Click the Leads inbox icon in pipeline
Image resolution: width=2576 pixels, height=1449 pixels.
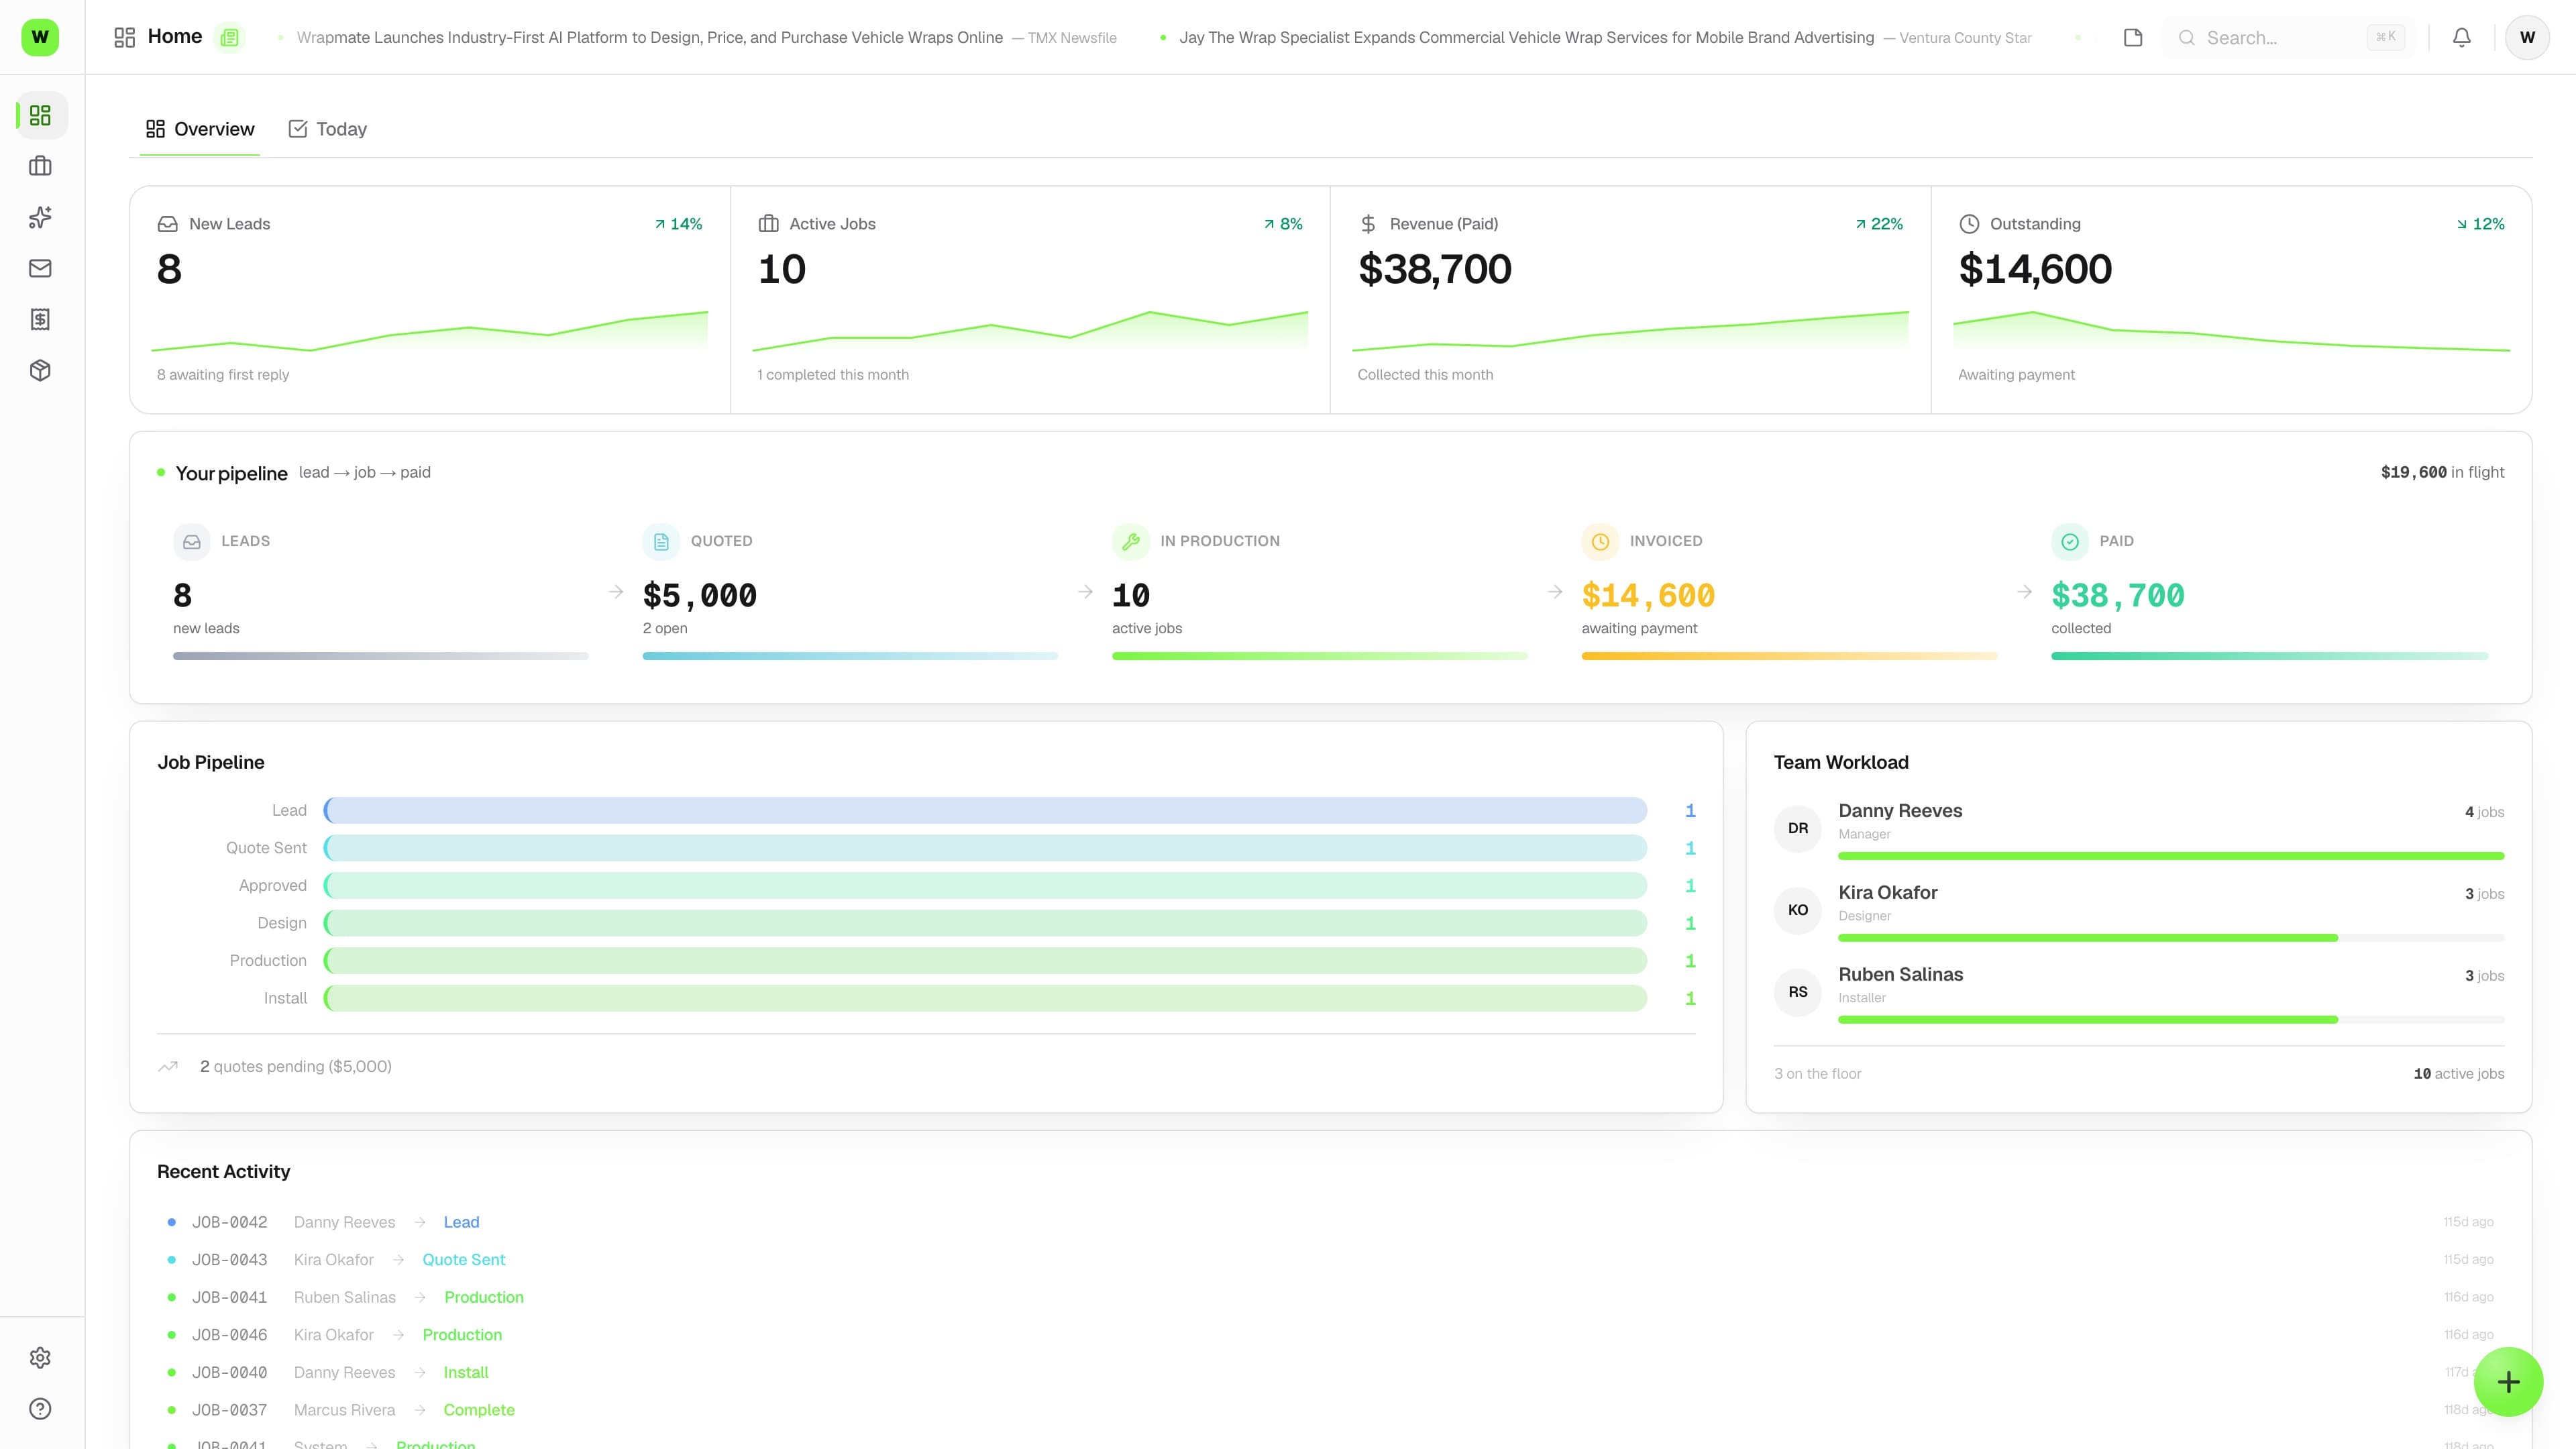point(192,541)
